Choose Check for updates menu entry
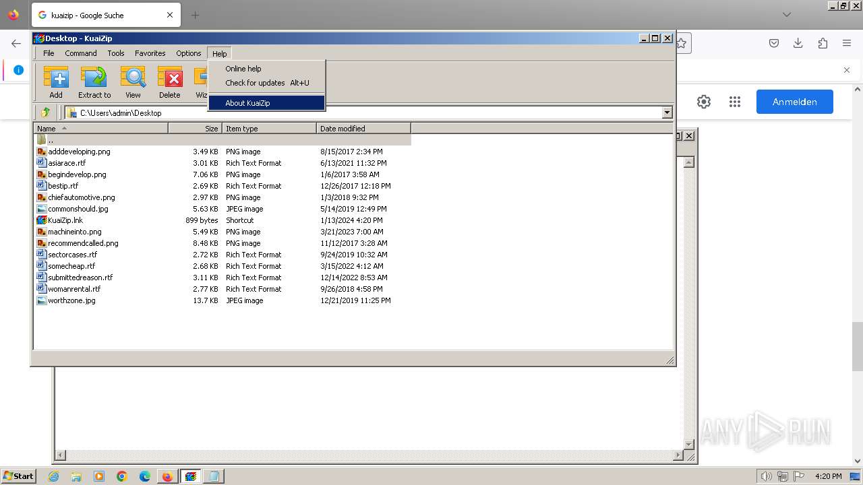The image size is (863, 485). (266, 83)
